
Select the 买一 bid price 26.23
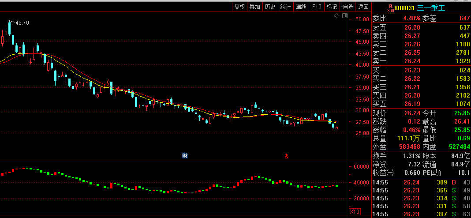click(412, 70)
